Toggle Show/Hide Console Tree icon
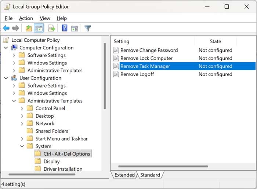 [39, 28]
